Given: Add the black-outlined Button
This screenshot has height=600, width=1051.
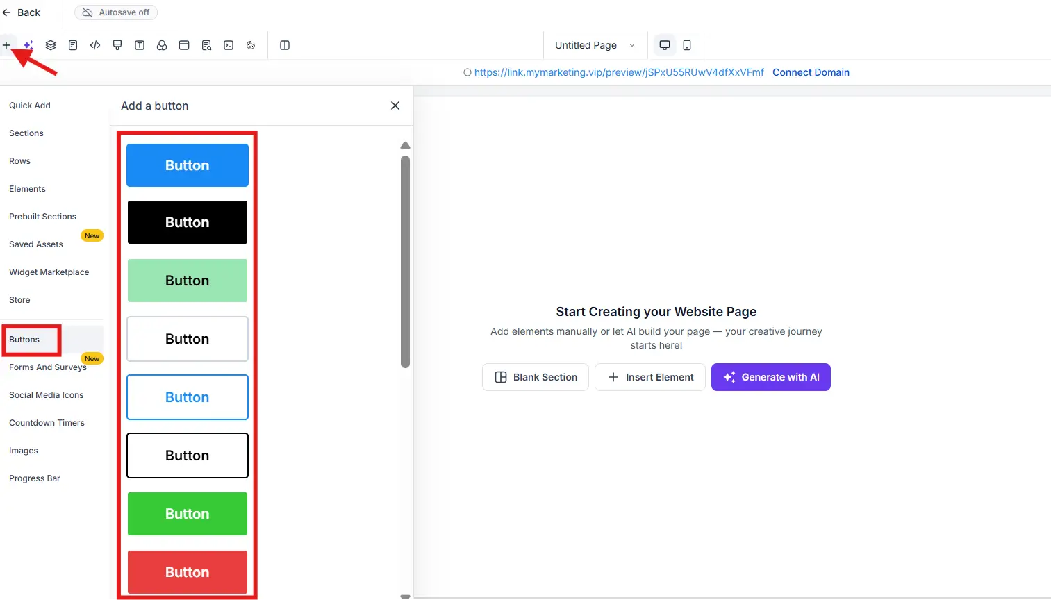Looking at the screenshot, I should tap(188, 456).
